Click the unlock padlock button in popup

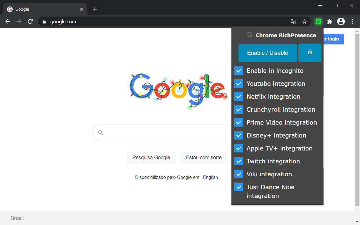310,53
